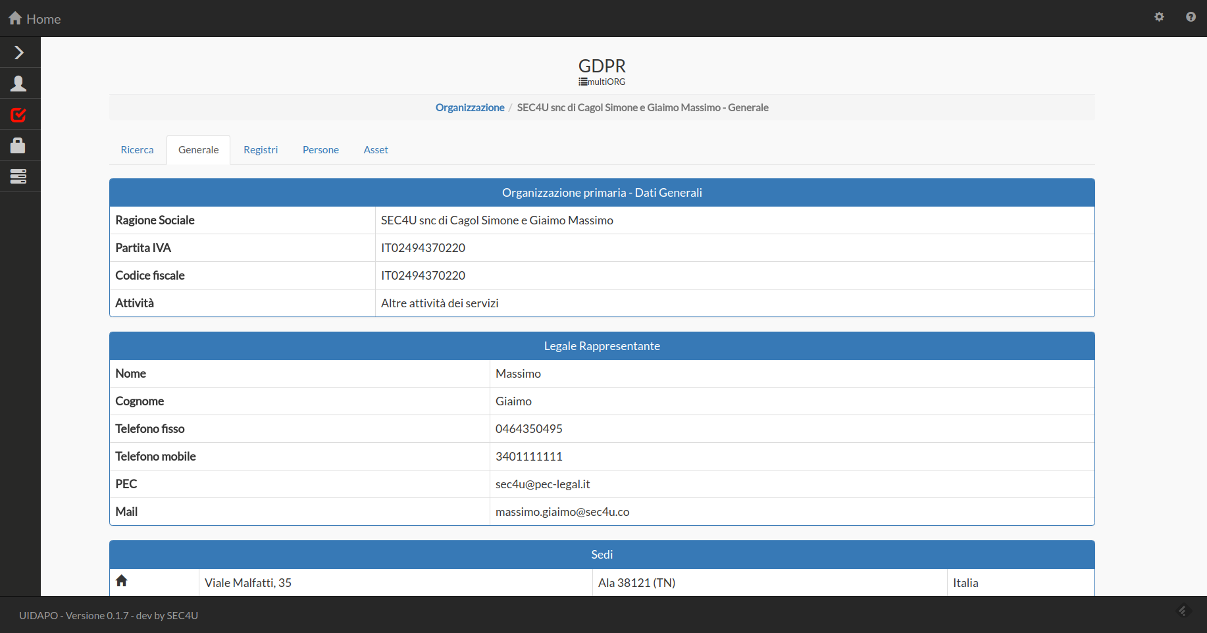Select the Generale tab
The width and height of the screenshot is (1207, 633).
198,150
